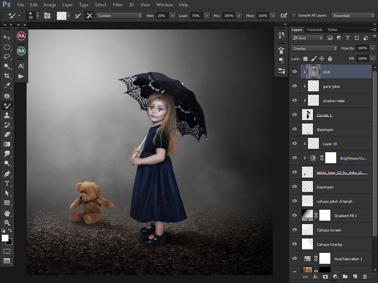Screen dimensions: 378x283
Task: Select the Horizontal Type tool
Action: tap(7, 184)
